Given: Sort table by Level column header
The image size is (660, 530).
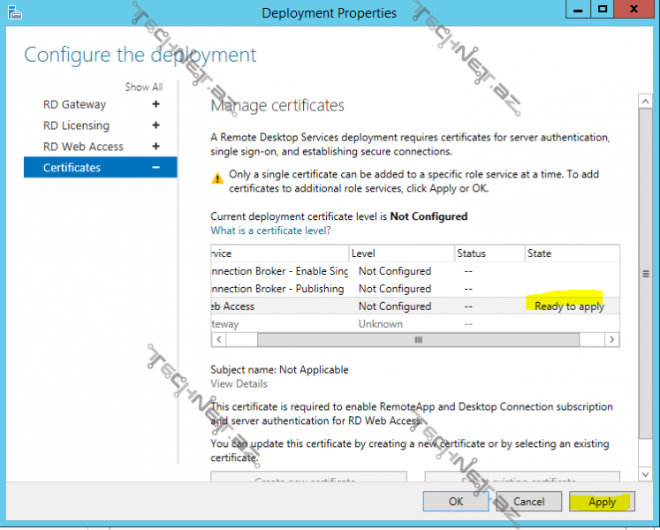Looking at the screenshot, I should click(x=401, y=254).
